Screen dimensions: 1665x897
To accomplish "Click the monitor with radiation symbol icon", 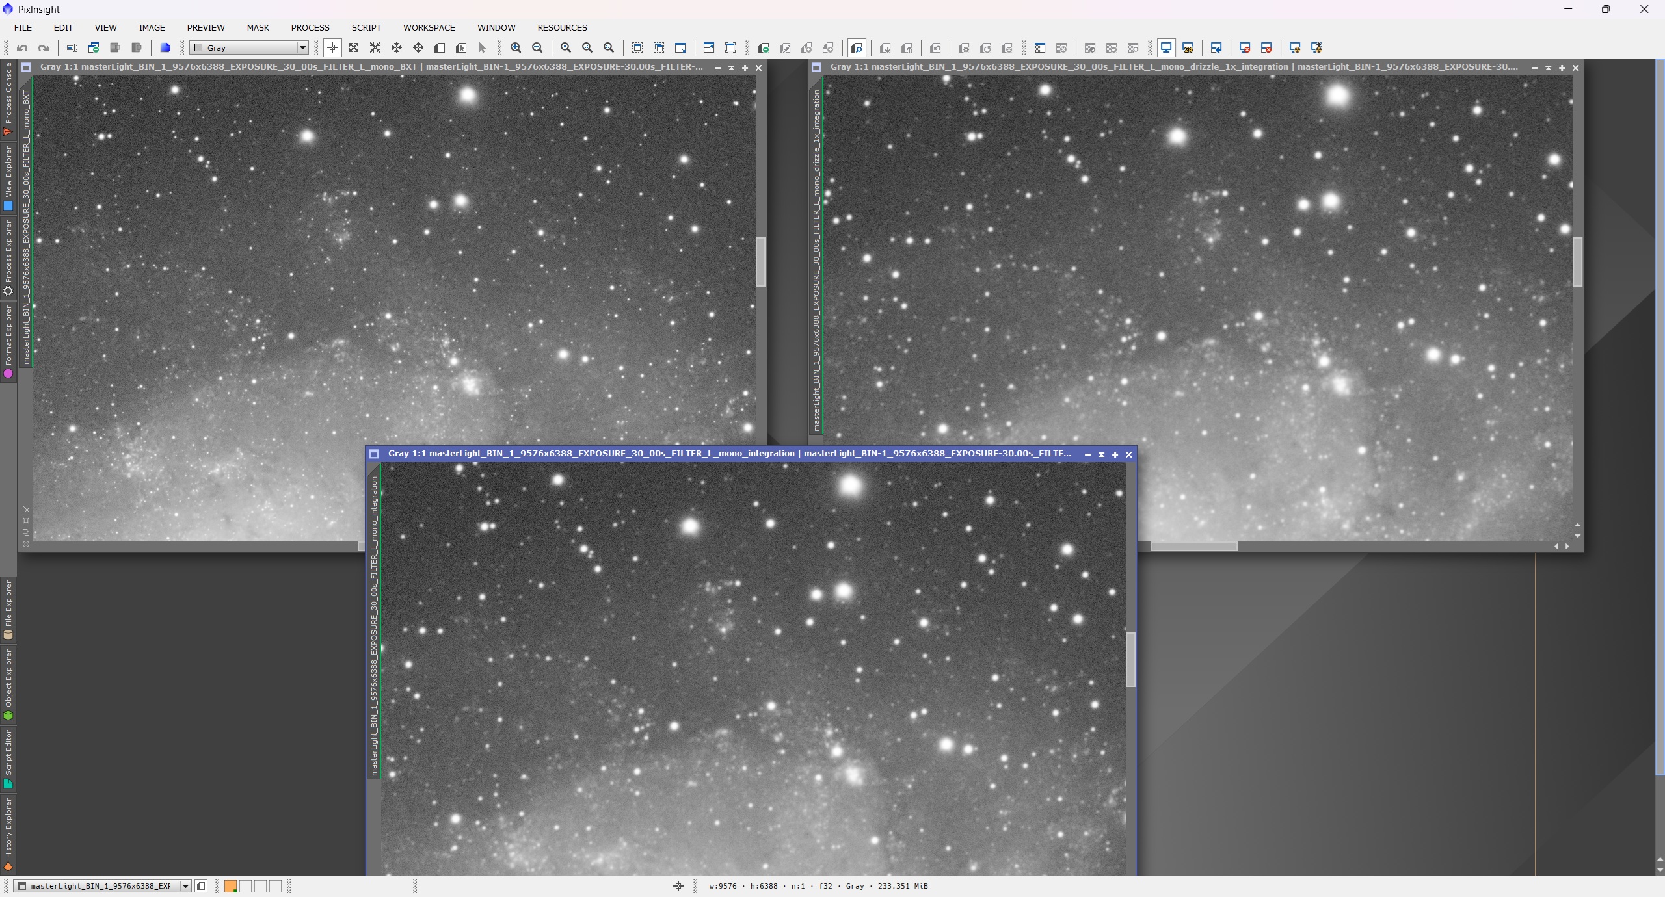I will coord(1295,47).
